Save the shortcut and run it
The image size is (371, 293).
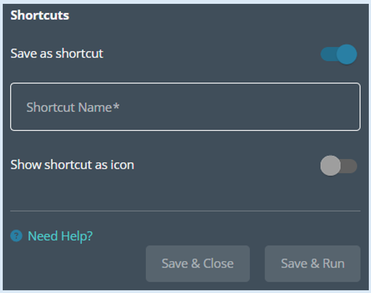coord(313,263)
